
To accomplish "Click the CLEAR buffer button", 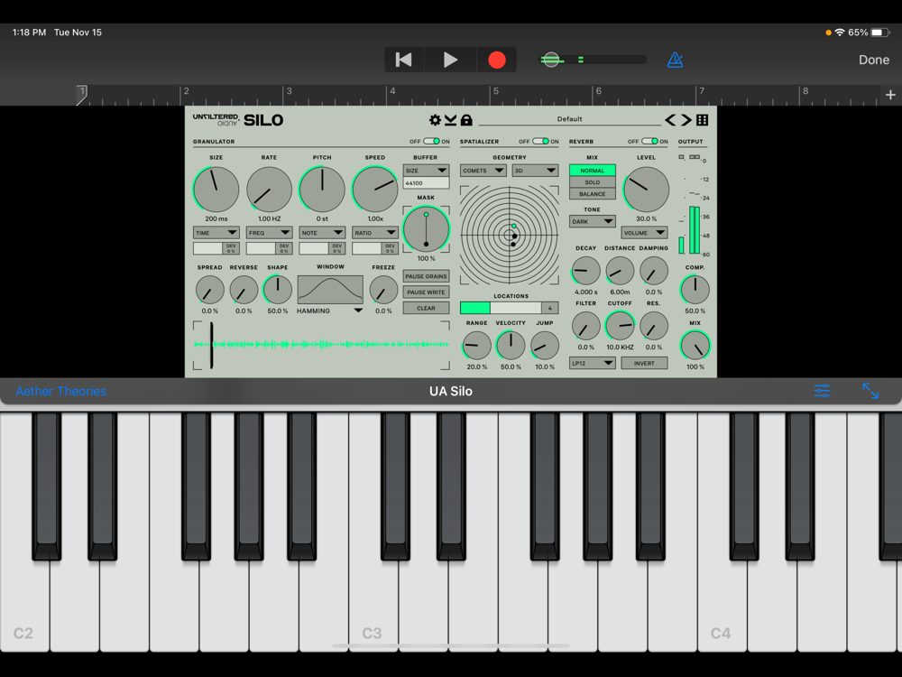I will [x=426, y=308].
